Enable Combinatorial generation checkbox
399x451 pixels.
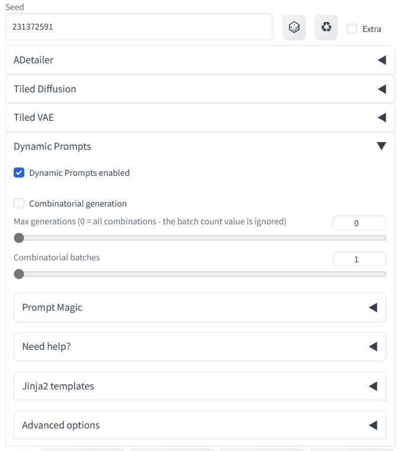(x=19, y=204)
